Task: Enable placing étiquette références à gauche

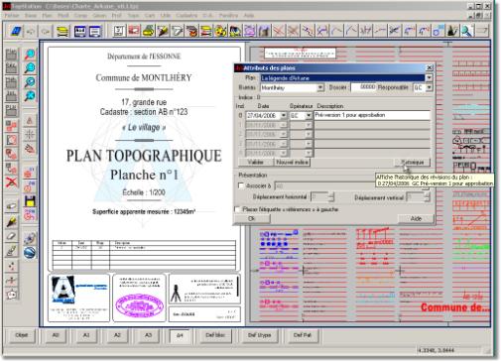Action: (x=237, y=209)
